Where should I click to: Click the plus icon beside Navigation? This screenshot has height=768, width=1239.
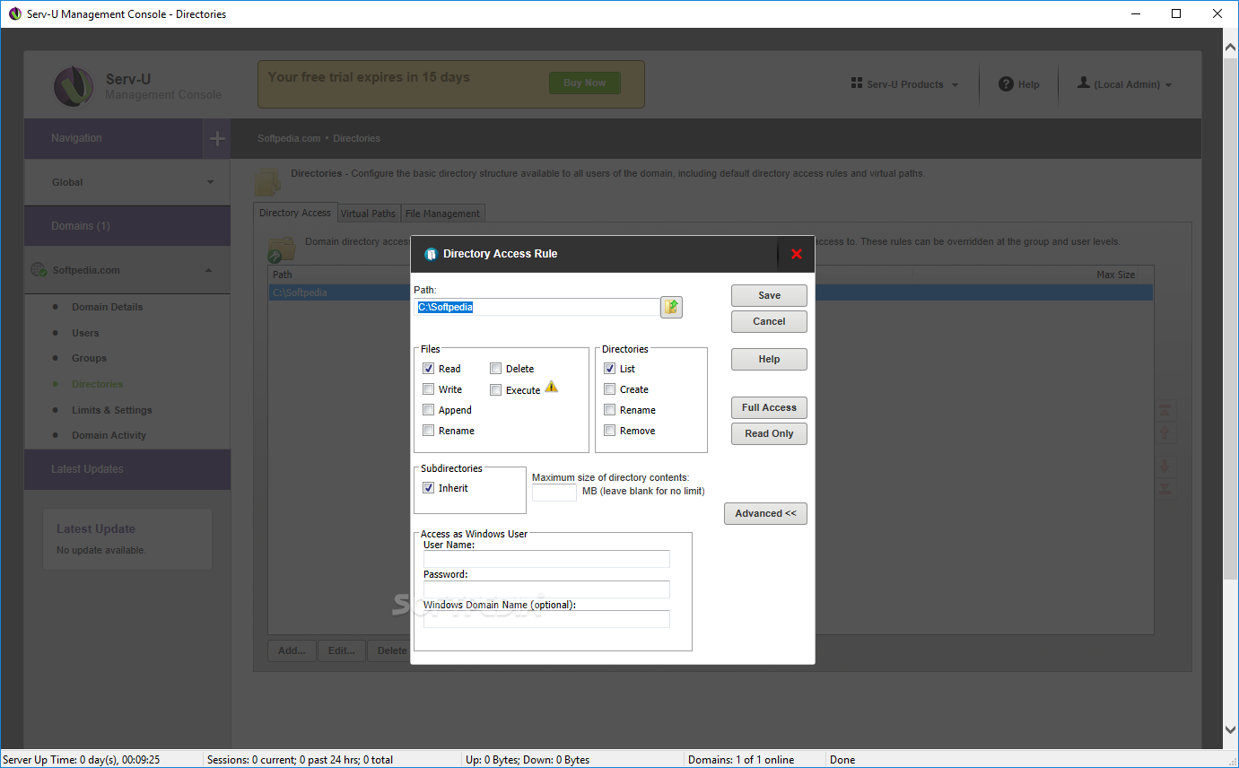click(216, 138)
